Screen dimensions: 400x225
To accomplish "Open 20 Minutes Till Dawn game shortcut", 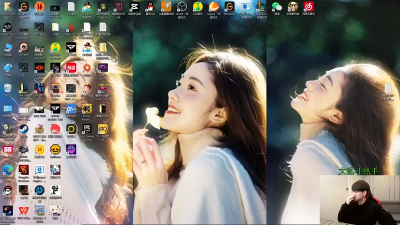I will point(118,6).
